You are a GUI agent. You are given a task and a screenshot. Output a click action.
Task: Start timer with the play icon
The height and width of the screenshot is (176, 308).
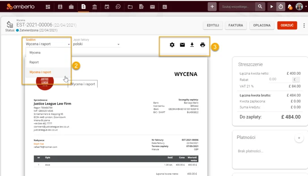coord(271,7)
